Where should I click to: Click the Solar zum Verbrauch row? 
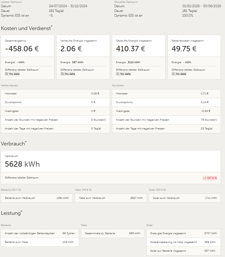pos(185,198)
